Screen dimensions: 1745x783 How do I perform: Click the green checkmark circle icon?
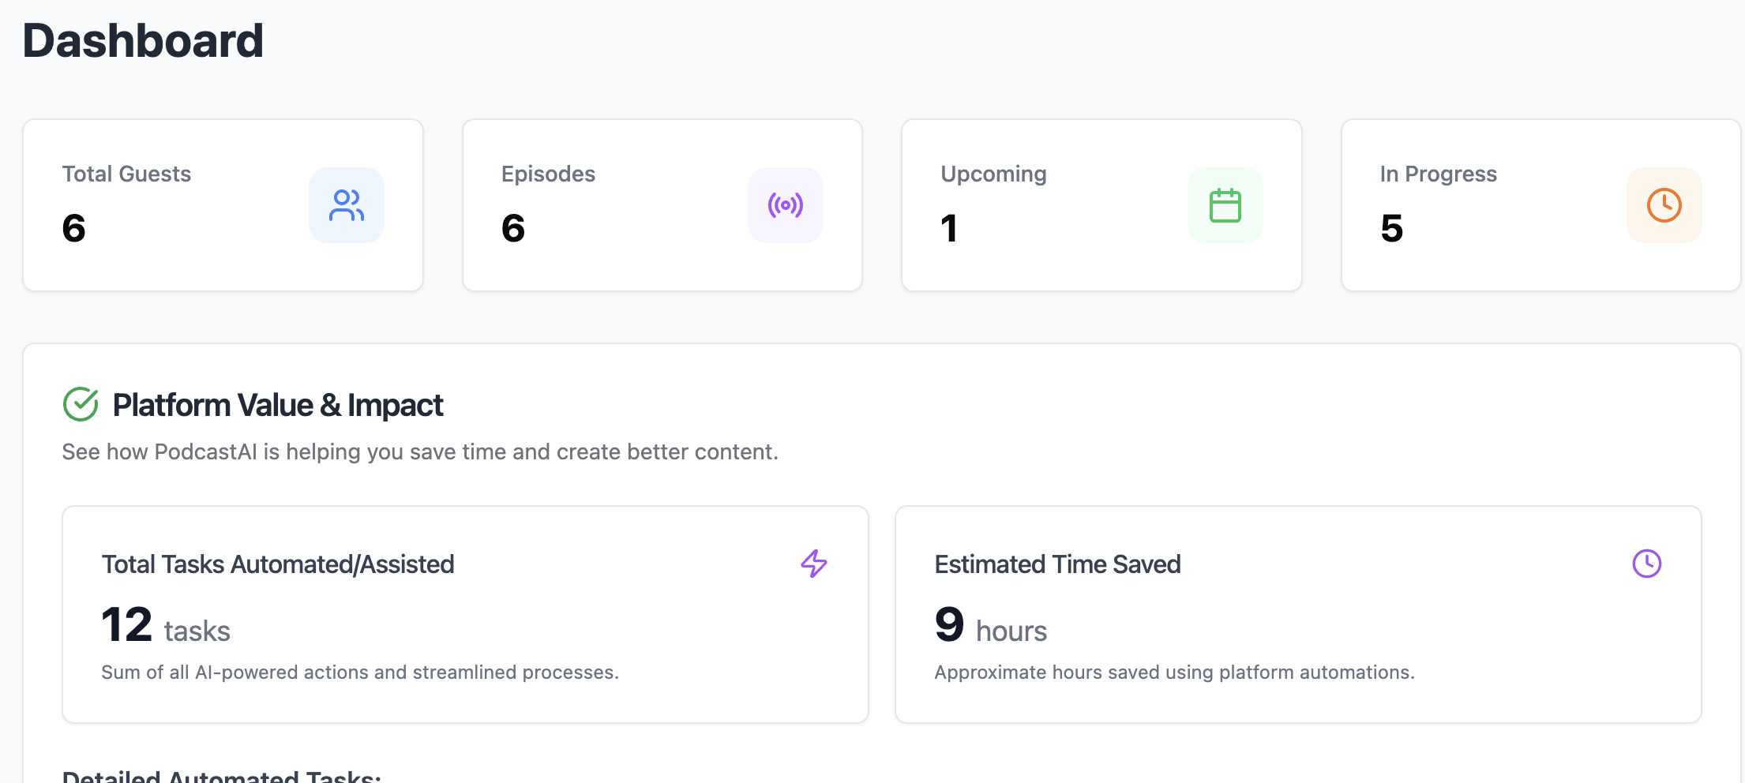[x=81, y=404]
